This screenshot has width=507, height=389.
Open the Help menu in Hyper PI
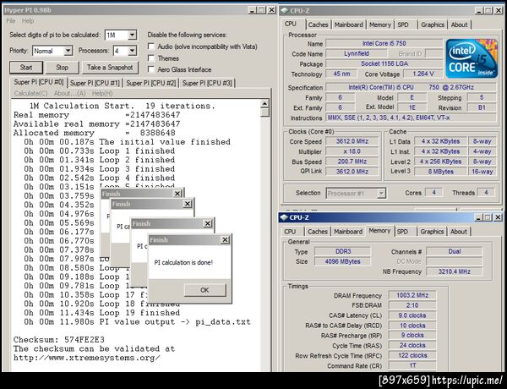point(28,20)
